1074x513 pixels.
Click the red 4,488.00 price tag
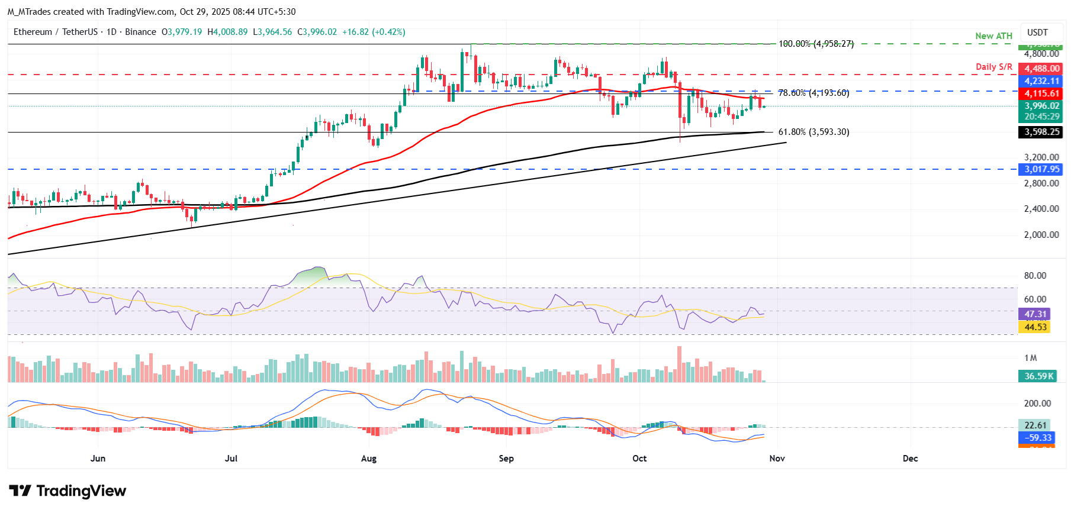coord(1041,69)
